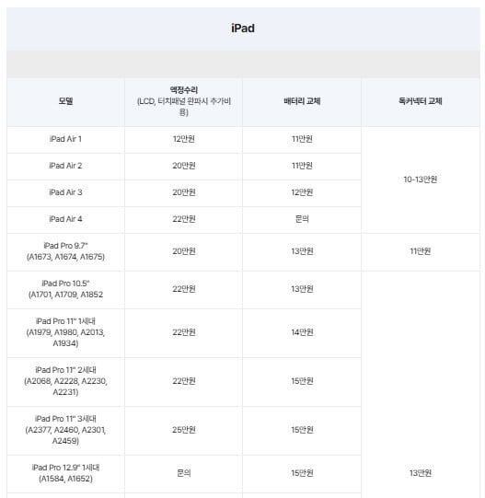This screenshot has width=485, height=498.
Task: Click the 독커넥터 교체 column header
Action: pos(421,101)
